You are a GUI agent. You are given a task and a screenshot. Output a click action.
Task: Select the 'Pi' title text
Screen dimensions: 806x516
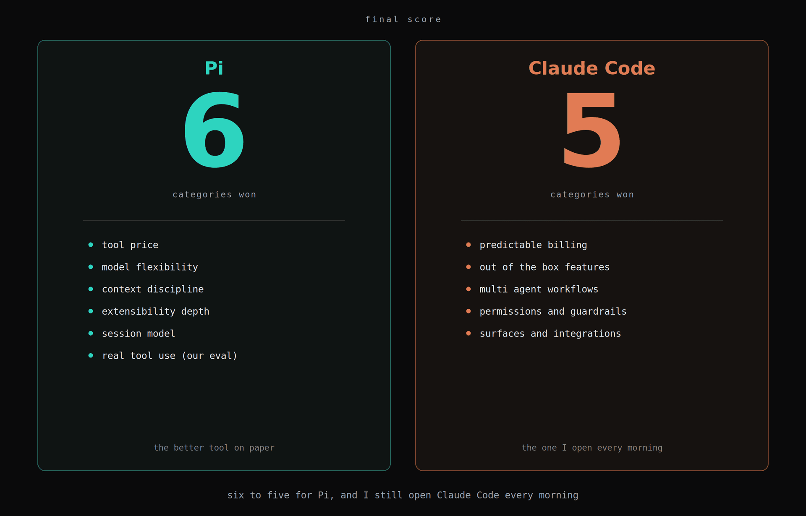tap(214, 68)
